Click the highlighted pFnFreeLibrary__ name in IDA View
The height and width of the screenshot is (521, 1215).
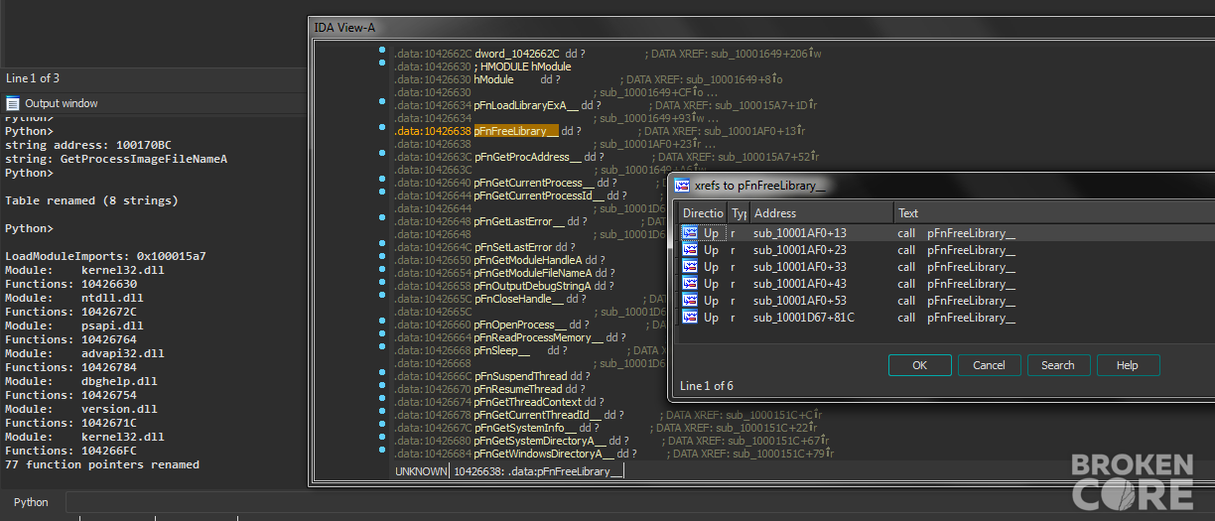click(x=515, y=131)
